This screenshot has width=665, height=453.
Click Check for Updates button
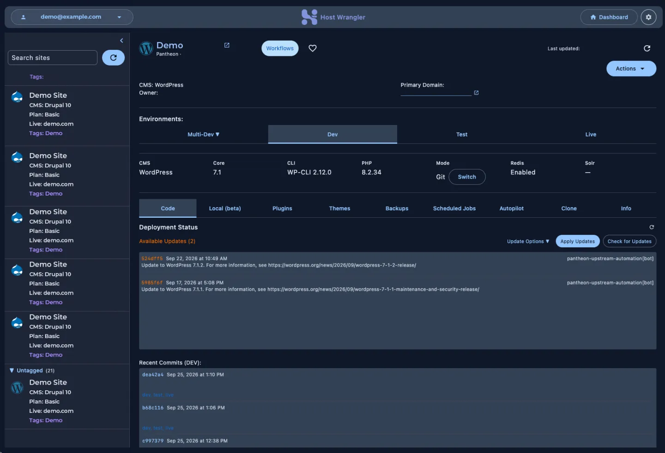click(x=629, y=241)
